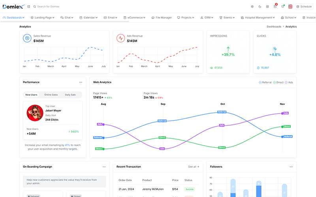Toggle dark mode moon icon

click(x=260, y=7)
